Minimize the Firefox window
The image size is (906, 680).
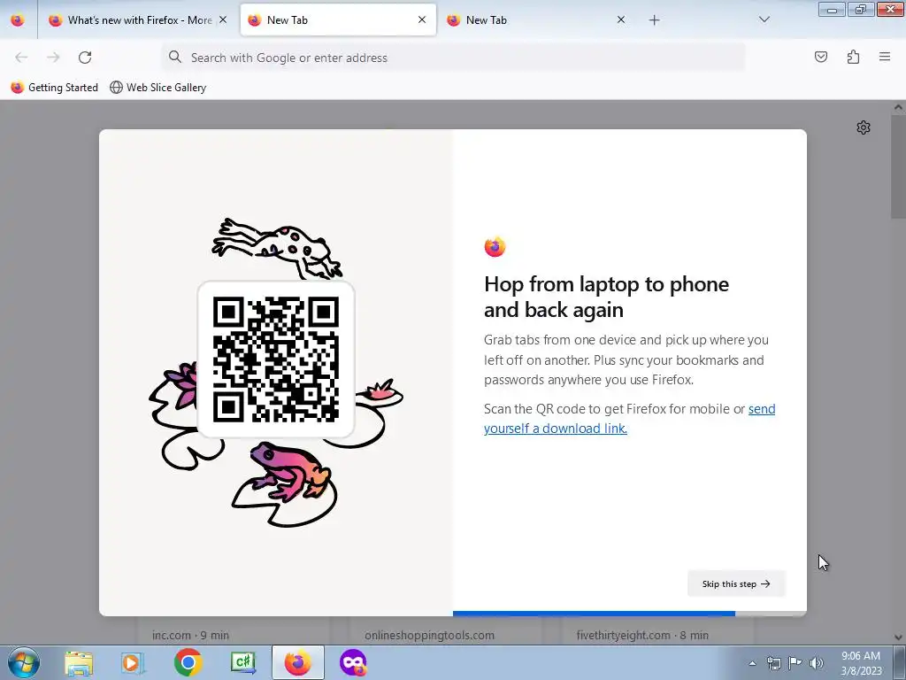[x=832, y=10]
